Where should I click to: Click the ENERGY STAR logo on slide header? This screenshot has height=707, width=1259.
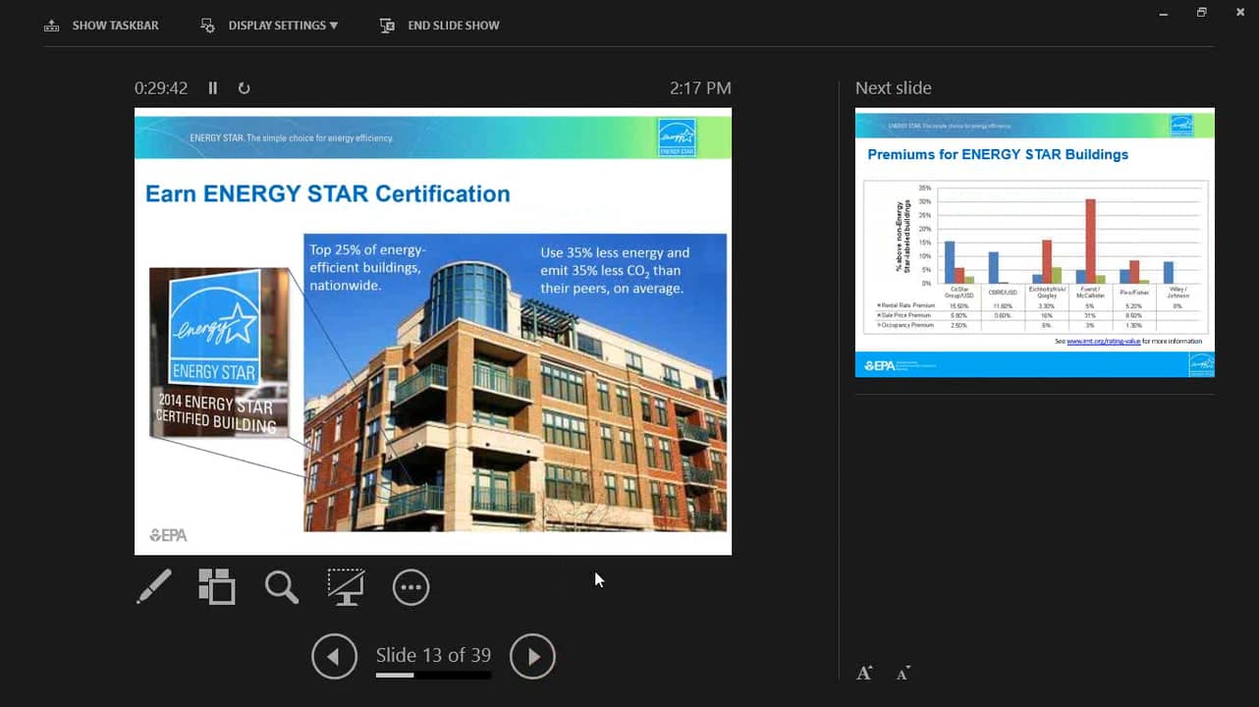pyautogui.click(x=677, y=136)
